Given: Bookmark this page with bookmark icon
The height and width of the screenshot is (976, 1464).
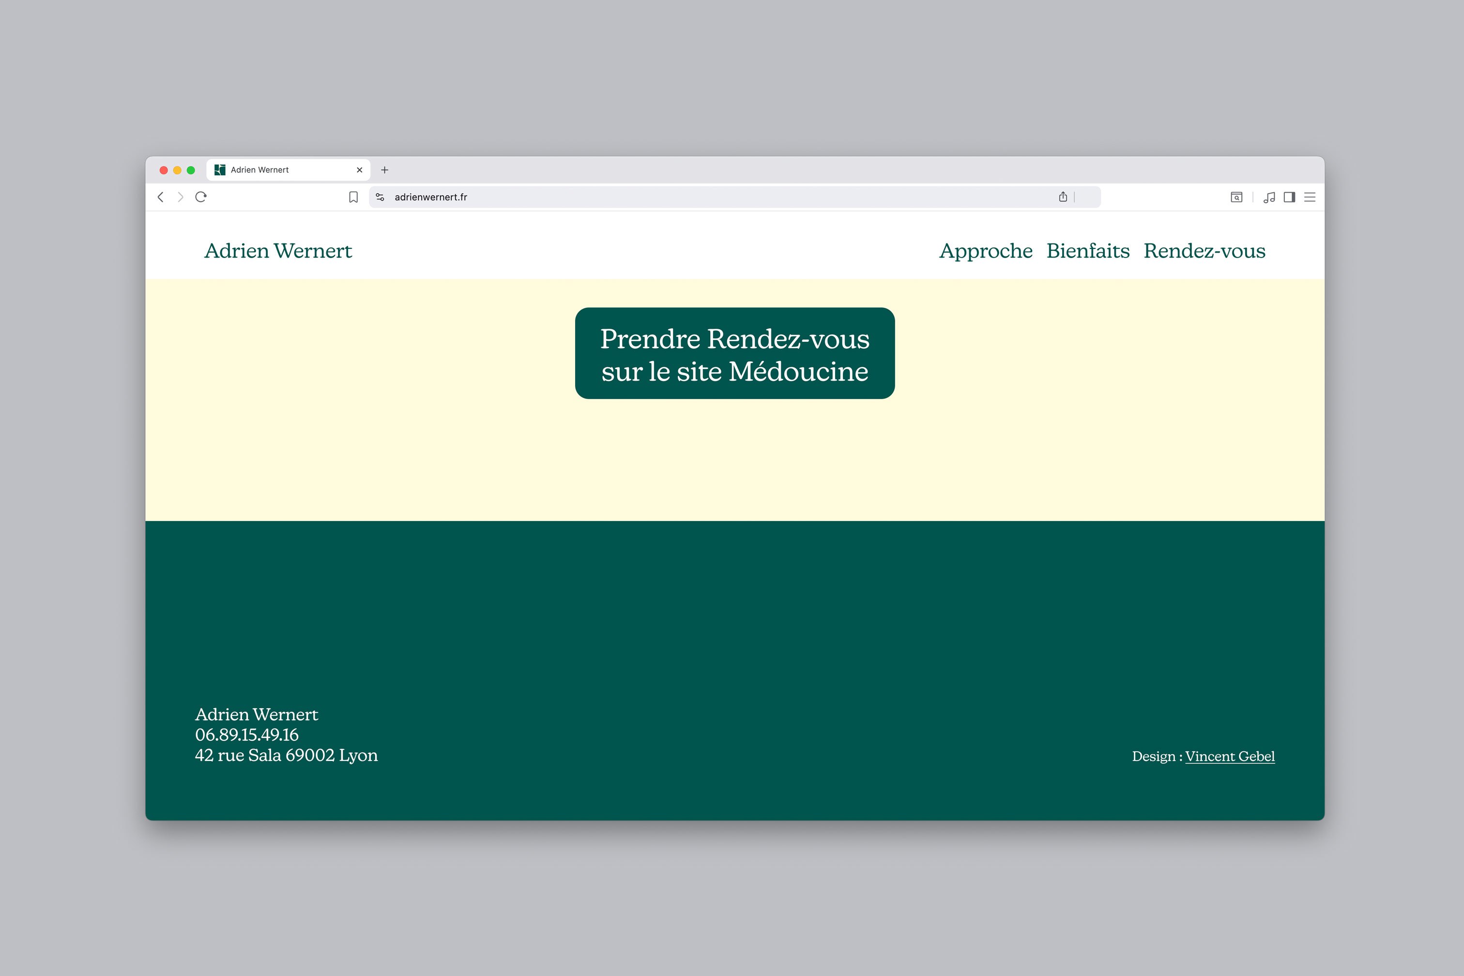Looking at the screenshot, I should [x=353, y=198].
